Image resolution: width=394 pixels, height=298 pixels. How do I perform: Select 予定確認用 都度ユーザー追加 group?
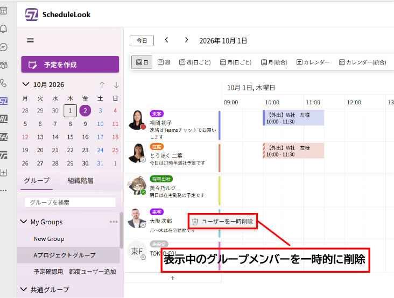pos(75,272)
